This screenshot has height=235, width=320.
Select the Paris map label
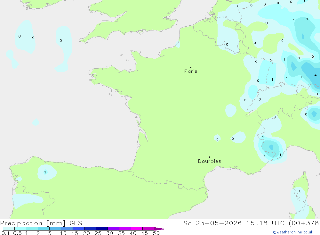tap(191, 71)
